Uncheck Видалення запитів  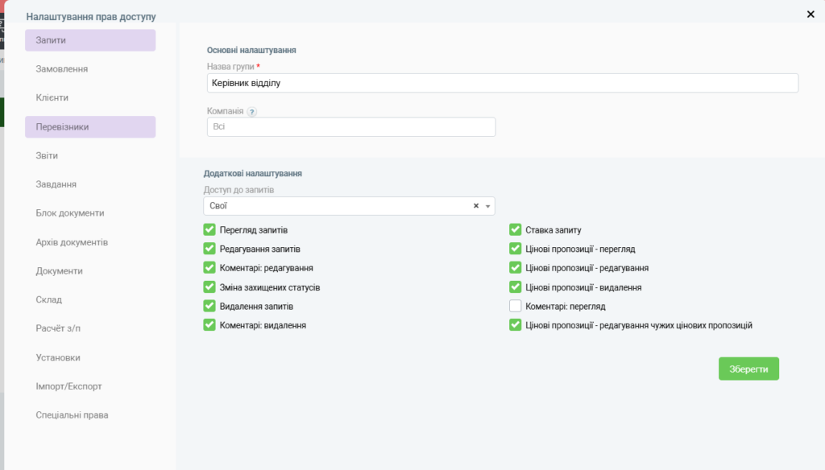(x=209, y=306)
